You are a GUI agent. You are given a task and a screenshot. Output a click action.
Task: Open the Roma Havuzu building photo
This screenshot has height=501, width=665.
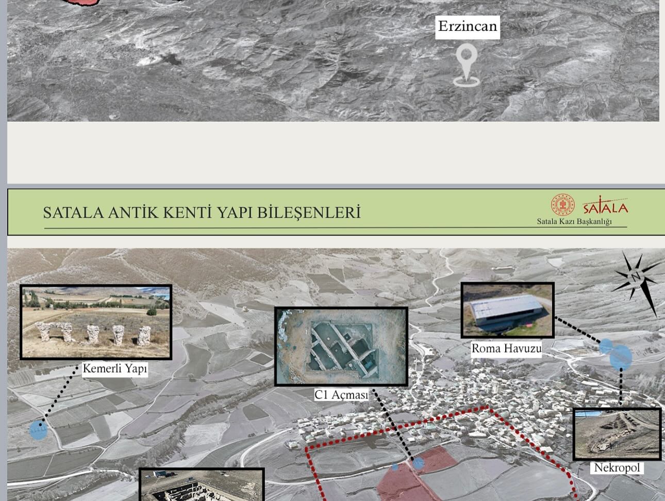pos(507,310)
